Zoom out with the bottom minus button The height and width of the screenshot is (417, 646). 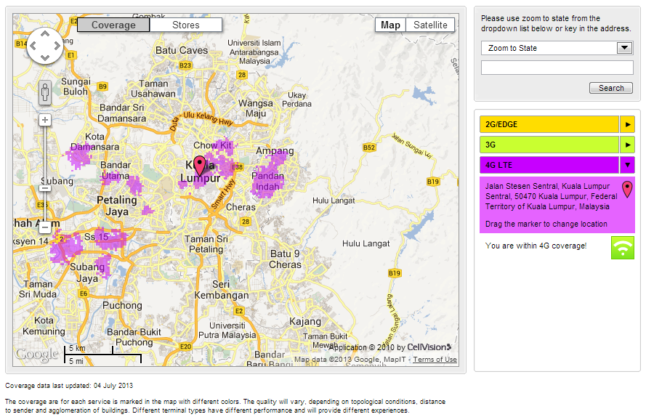click(45, 227)
